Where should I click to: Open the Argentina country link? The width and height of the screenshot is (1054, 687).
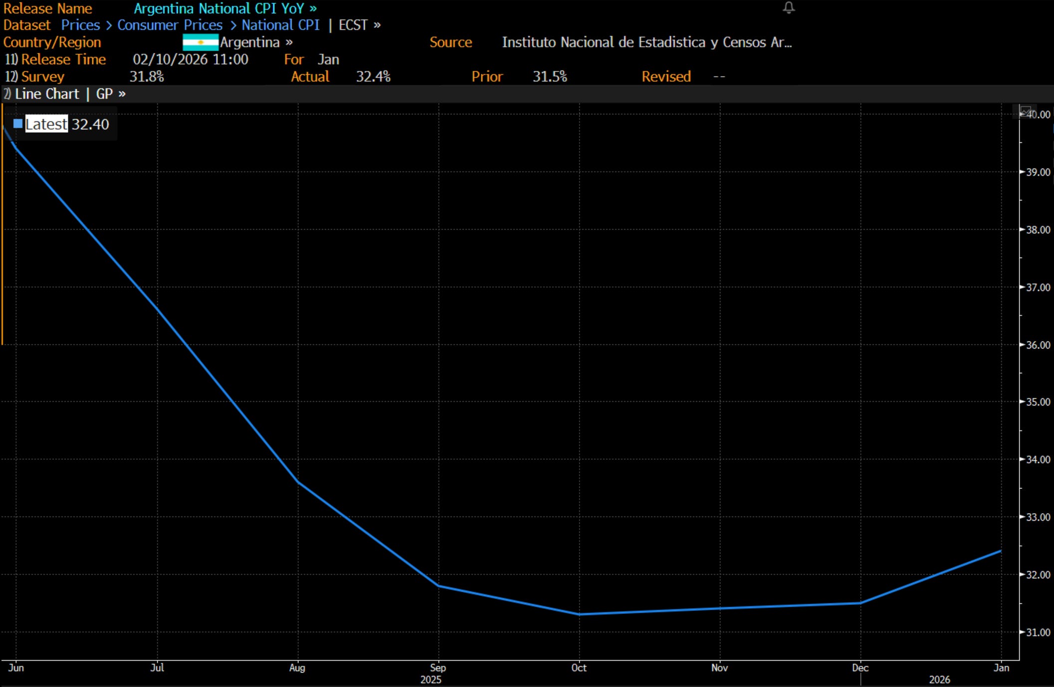point(256,42)
